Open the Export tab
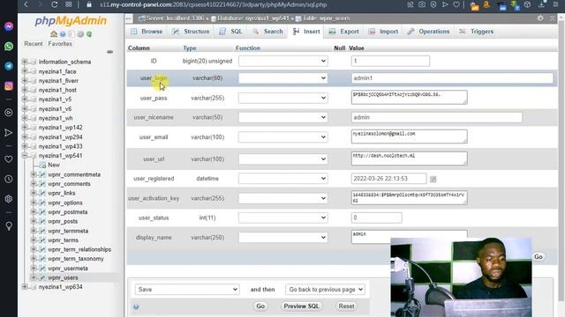The image size is (565, 317). click(x=343, y=32)
